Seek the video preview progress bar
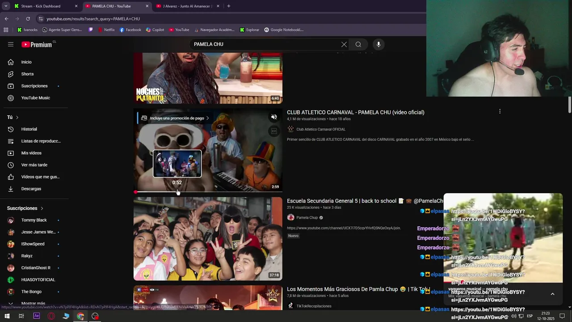Image resolution: width=572 pixels, height=322 pixels. point(208,192)
